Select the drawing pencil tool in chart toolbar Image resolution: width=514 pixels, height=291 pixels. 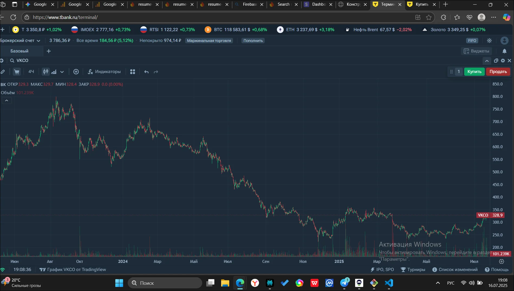click(x=2, y=72)
